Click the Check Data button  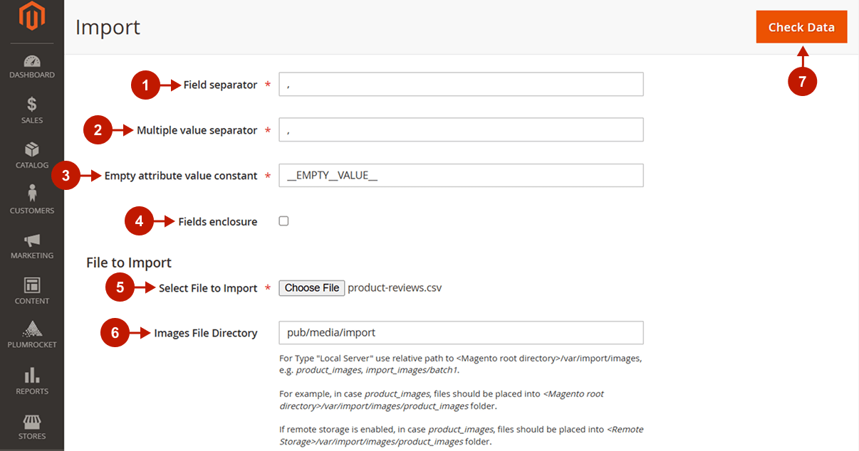click(x=801, y=27)
